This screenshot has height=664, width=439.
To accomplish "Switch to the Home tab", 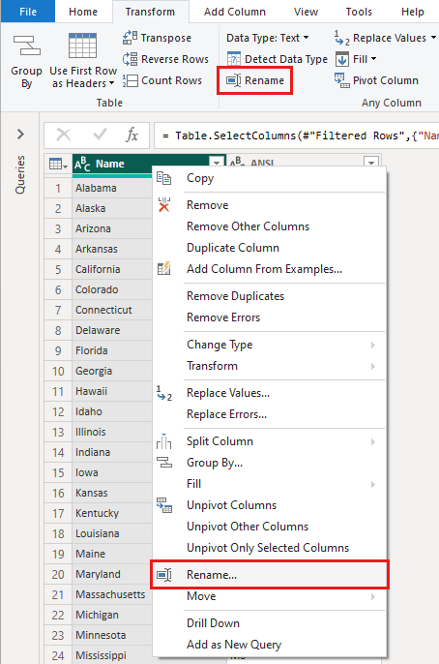I will (x=83, y=12).
